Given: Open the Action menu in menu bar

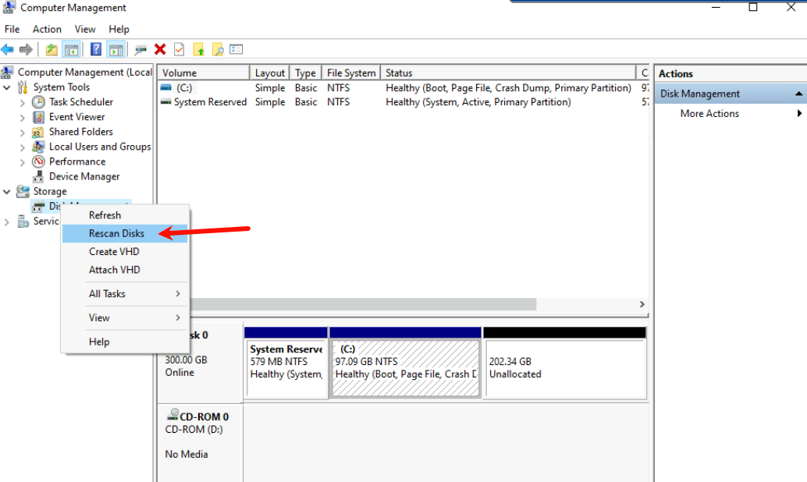Looking at the screenshot, I should tap(47, 29).
